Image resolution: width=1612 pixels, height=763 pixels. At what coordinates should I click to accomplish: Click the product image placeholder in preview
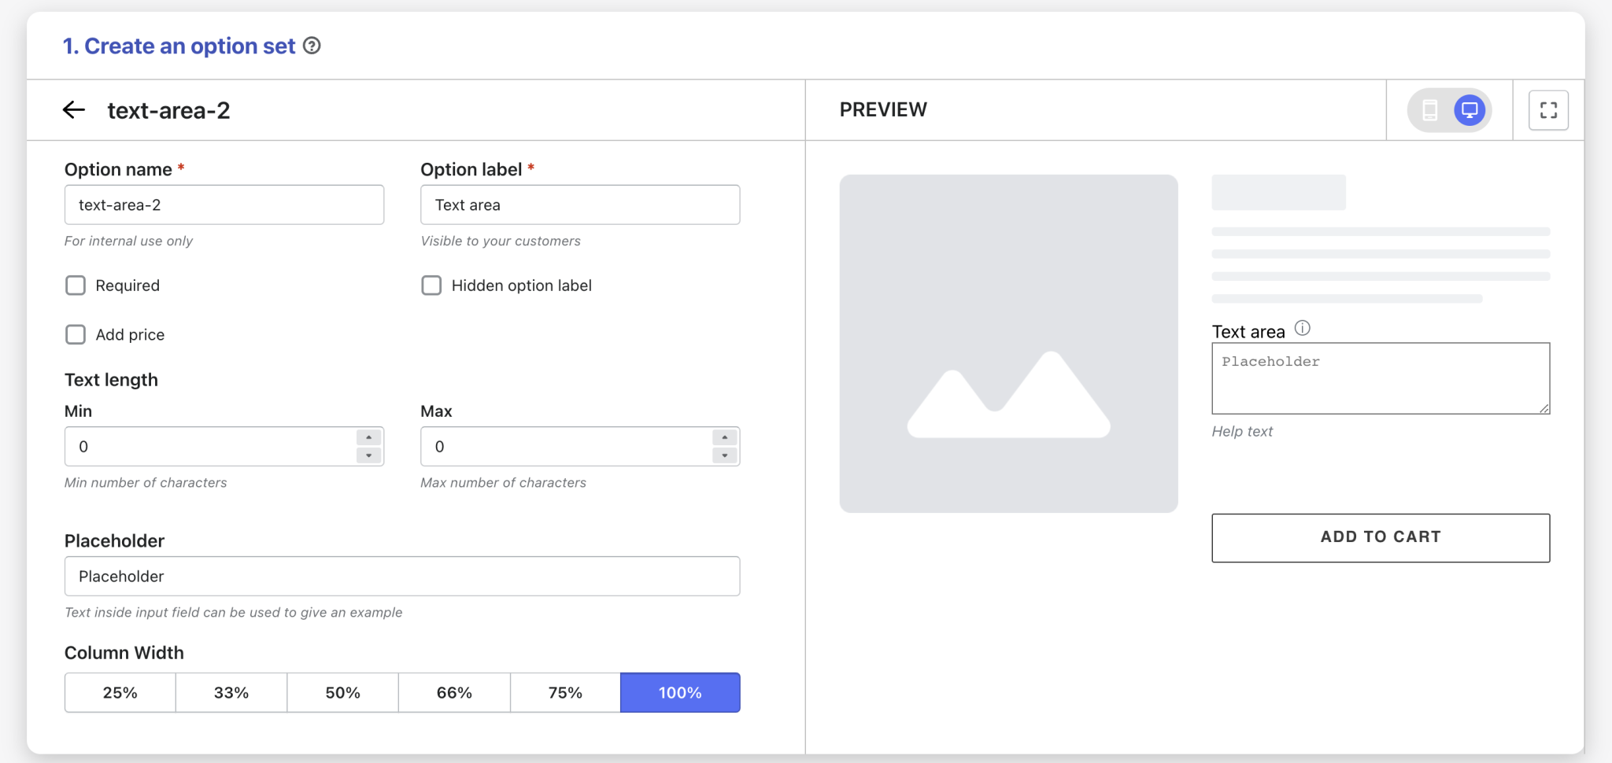tap(1008, 344)
